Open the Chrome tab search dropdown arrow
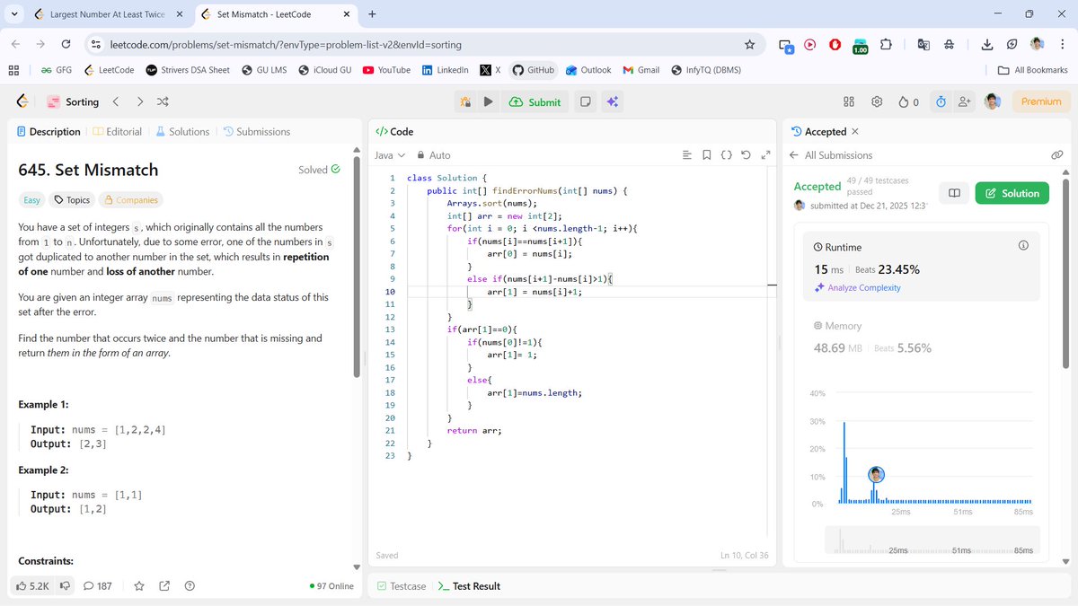Screen dimensions: 1078x606 coord(13,14)
